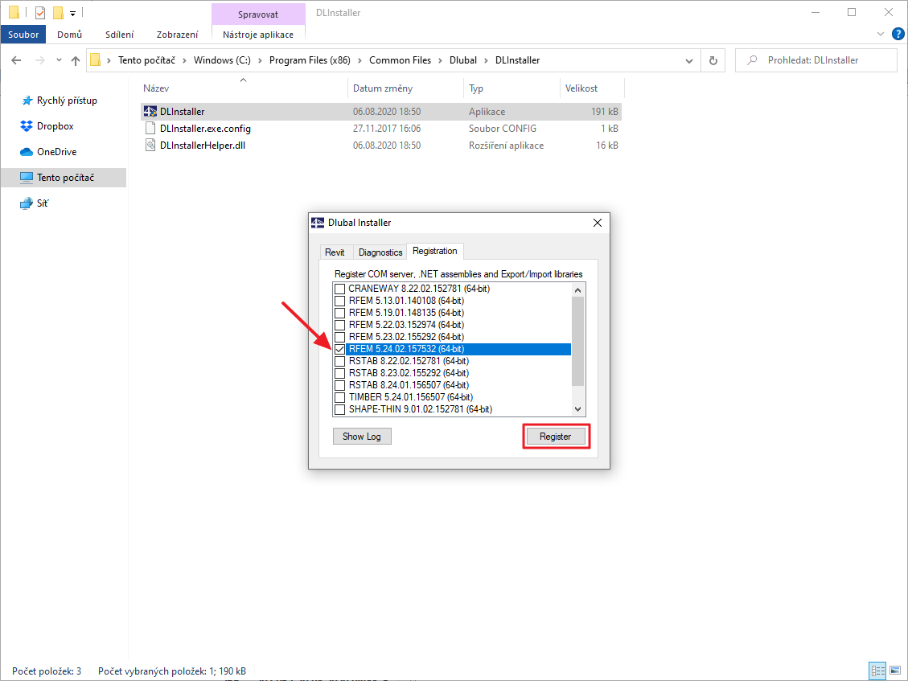This screenshot has height=681, width=908.
Task: Navigate to Program Files (x86) breadcrumb
Action: pyautogui.click(x=310, y=59)
